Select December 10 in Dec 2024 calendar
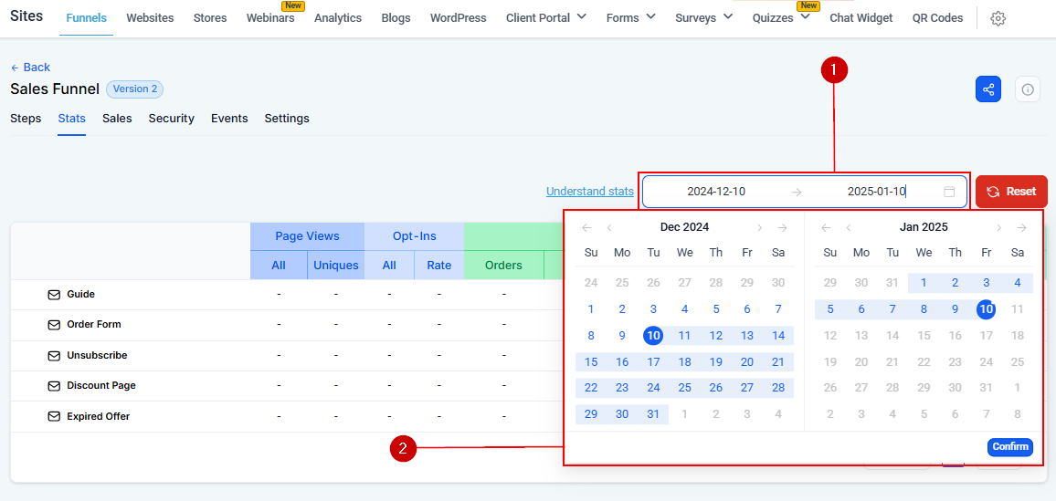The width and height of the screenshot is (1056, 501). [653, 336]
